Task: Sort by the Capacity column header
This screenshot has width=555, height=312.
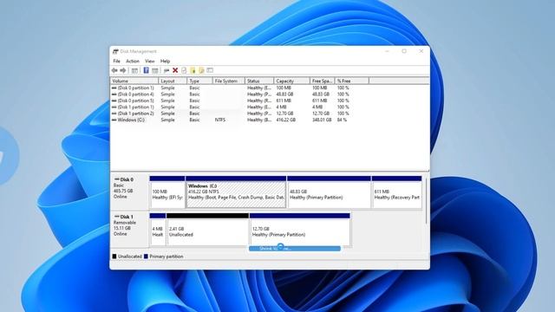Action: point(291,81)
